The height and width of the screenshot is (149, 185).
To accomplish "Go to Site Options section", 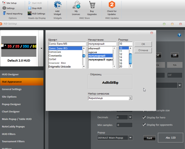I will point(22,97).
